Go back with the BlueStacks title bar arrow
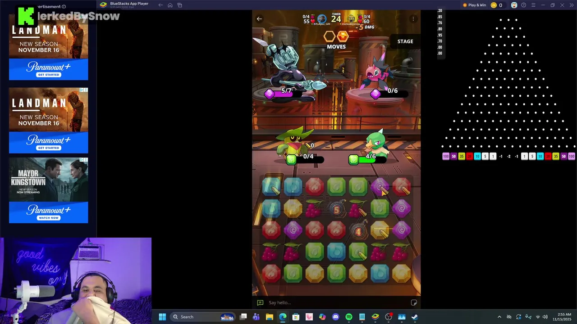The width and height of the screenshot is (577, 324). point(160,5)
